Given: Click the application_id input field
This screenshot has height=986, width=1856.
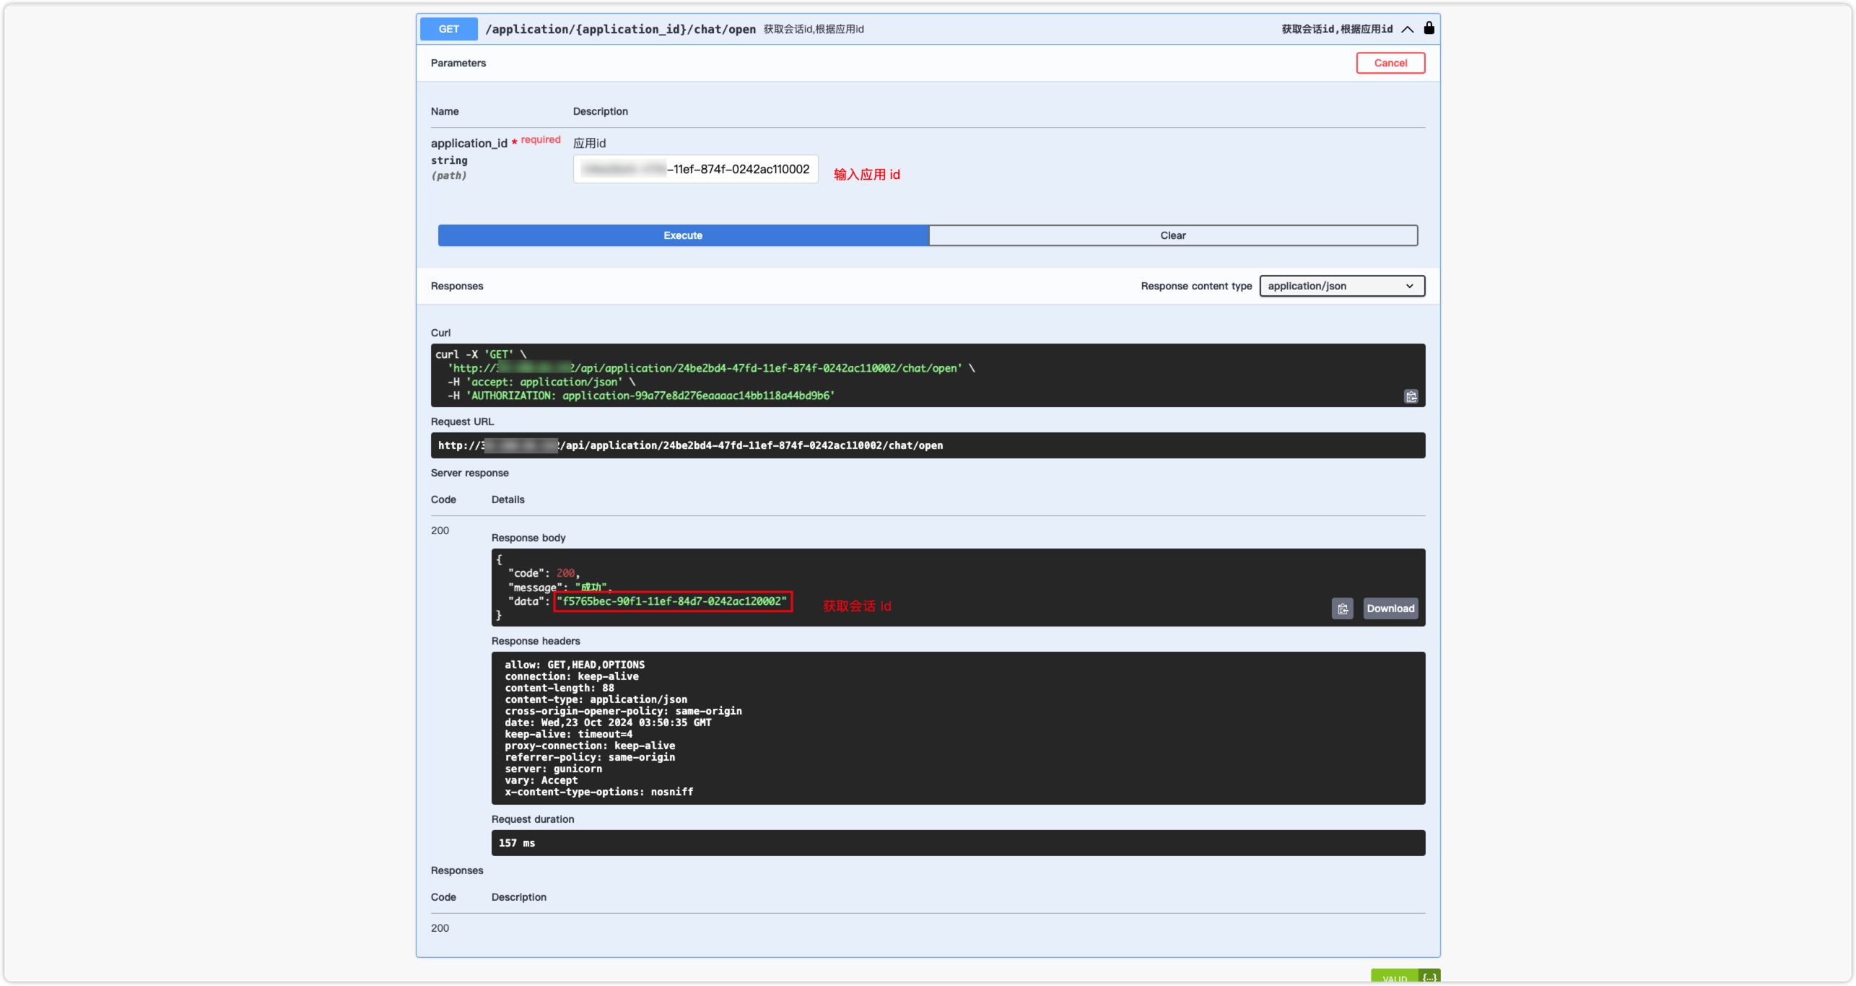Looking at the screenshot, I should pyautogui.click(x=695, y=169).
